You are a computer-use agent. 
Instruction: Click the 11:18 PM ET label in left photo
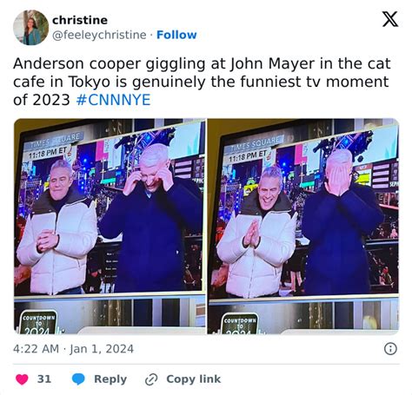(48, 153)
